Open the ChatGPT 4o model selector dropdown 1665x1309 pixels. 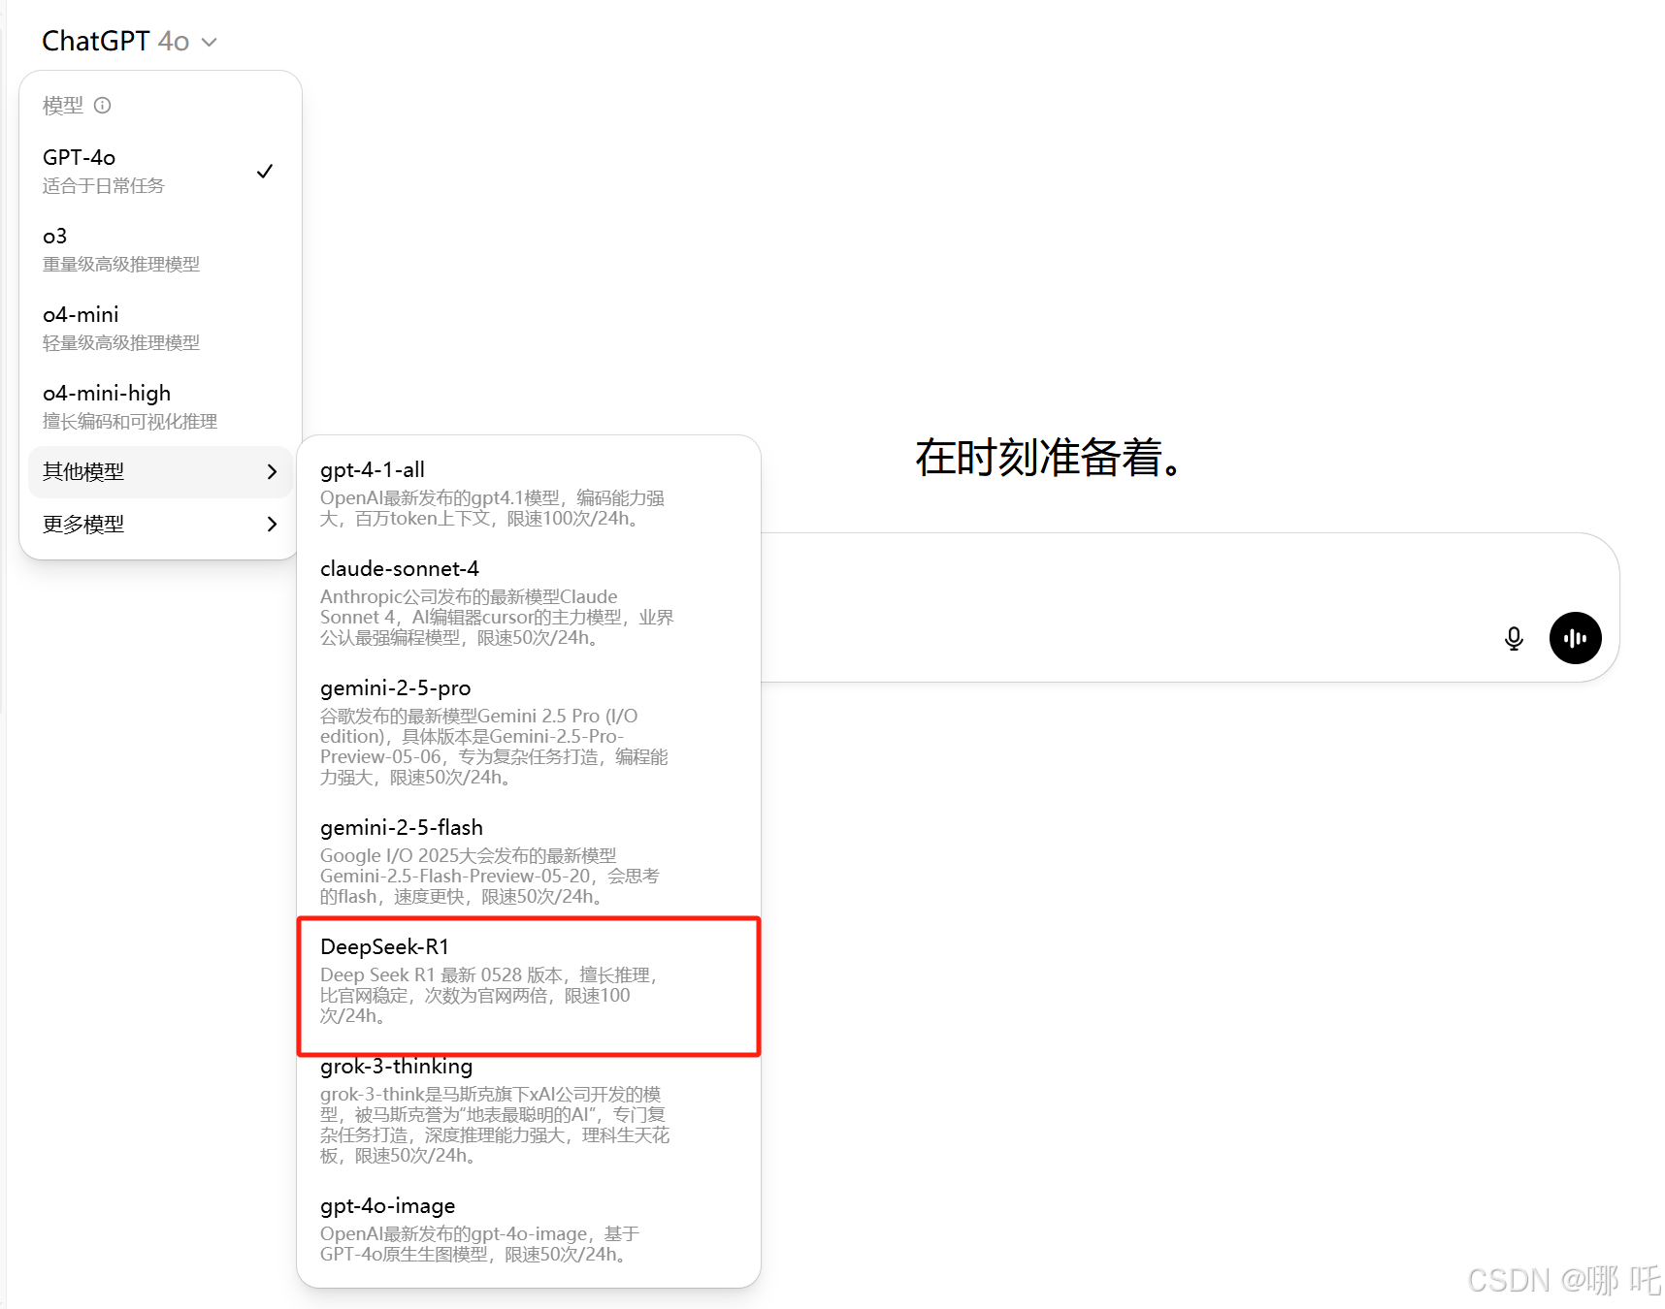129,41
